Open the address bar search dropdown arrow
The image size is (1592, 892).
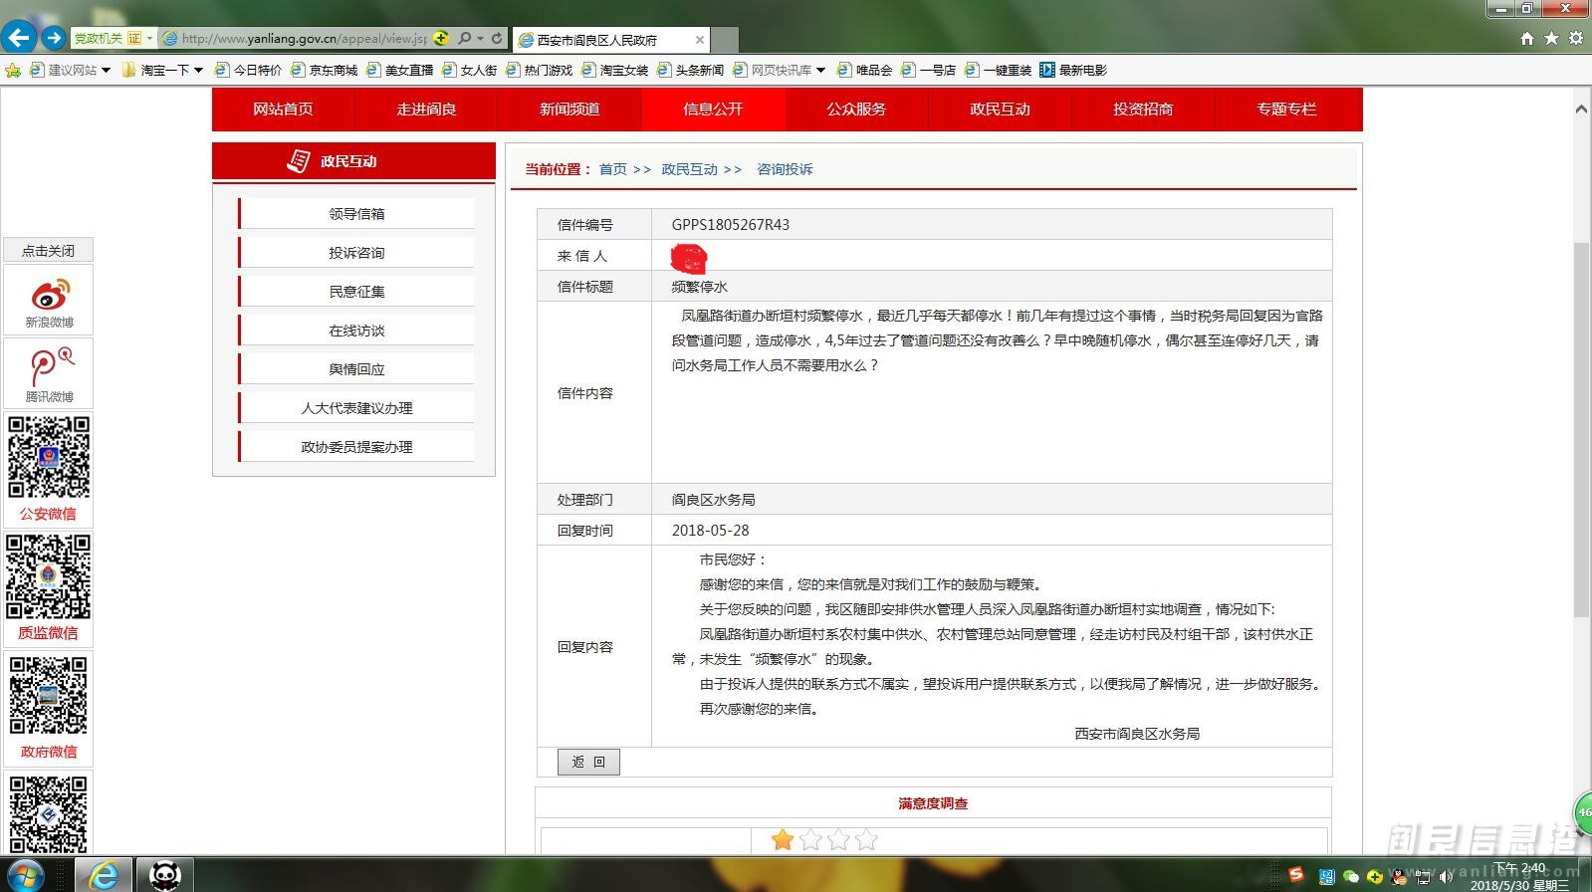480,39
